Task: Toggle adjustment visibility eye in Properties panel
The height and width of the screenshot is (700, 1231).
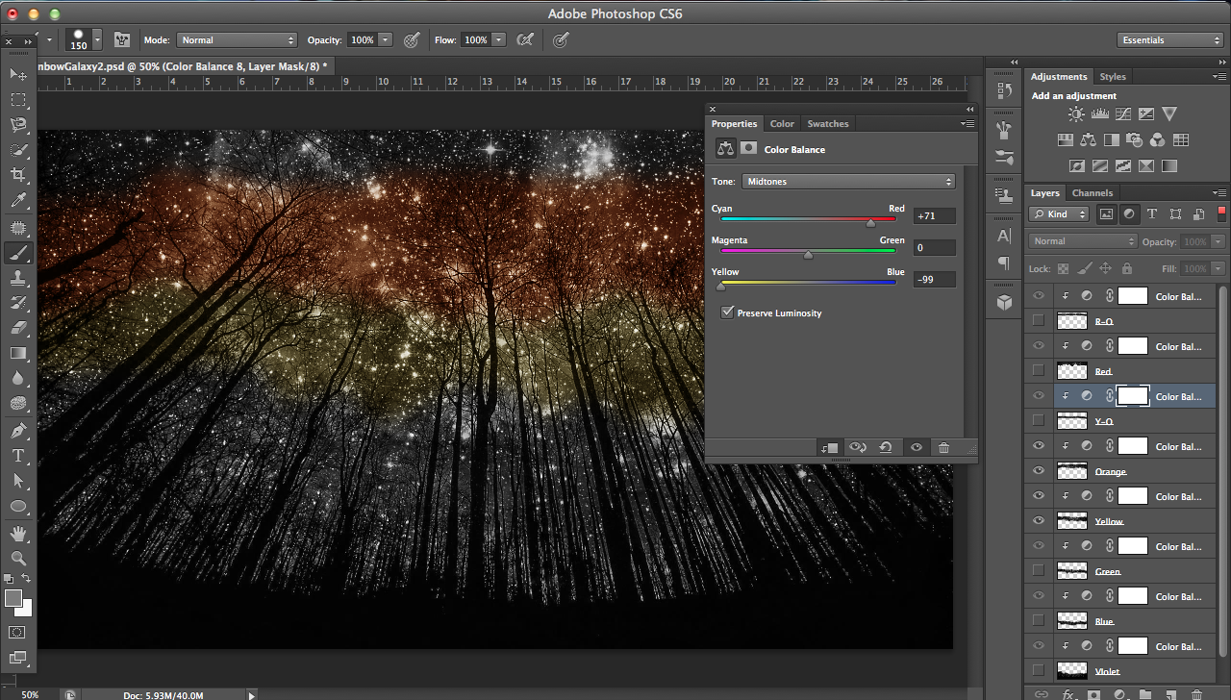Action: tap(916, 447)
